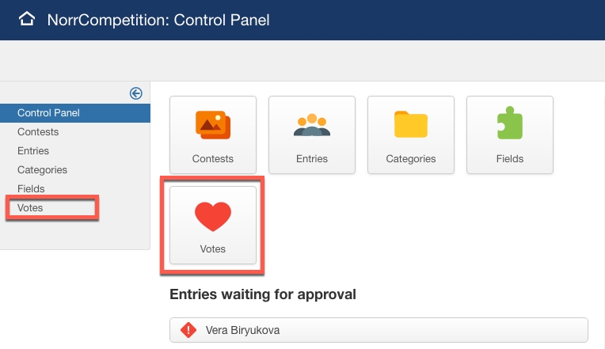Click the yellow Categories folder icon

coord(411,125)
